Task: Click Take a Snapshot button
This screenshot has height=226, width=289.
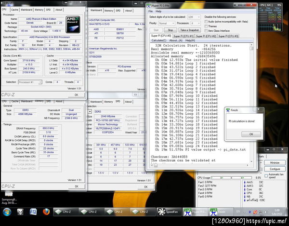Action: point(189,30)
